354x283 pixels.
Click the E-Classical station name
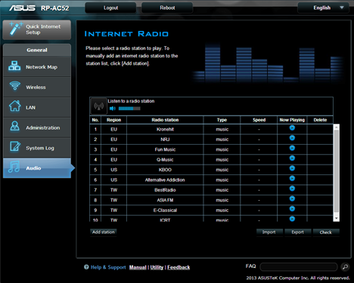click(x=165, y=210)
